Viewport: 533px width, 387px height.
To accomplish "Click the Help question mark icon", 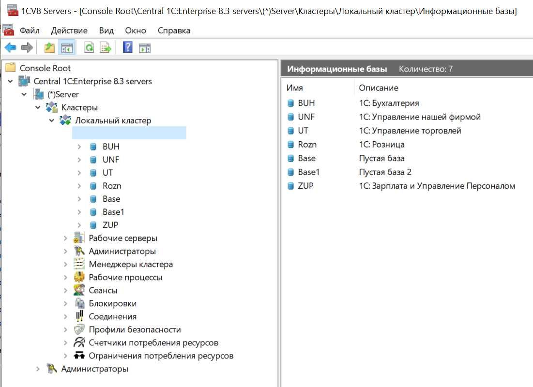I will [x=127, y=47].
